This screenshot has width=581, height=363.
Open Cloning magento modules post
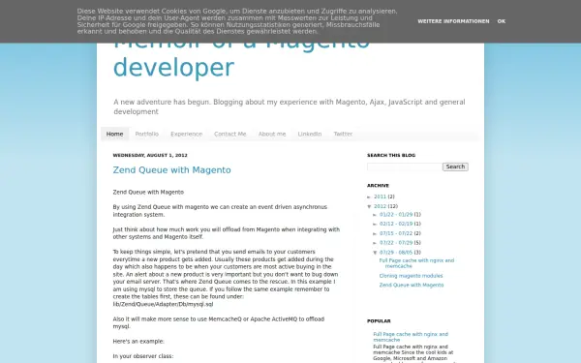point(411,276)
